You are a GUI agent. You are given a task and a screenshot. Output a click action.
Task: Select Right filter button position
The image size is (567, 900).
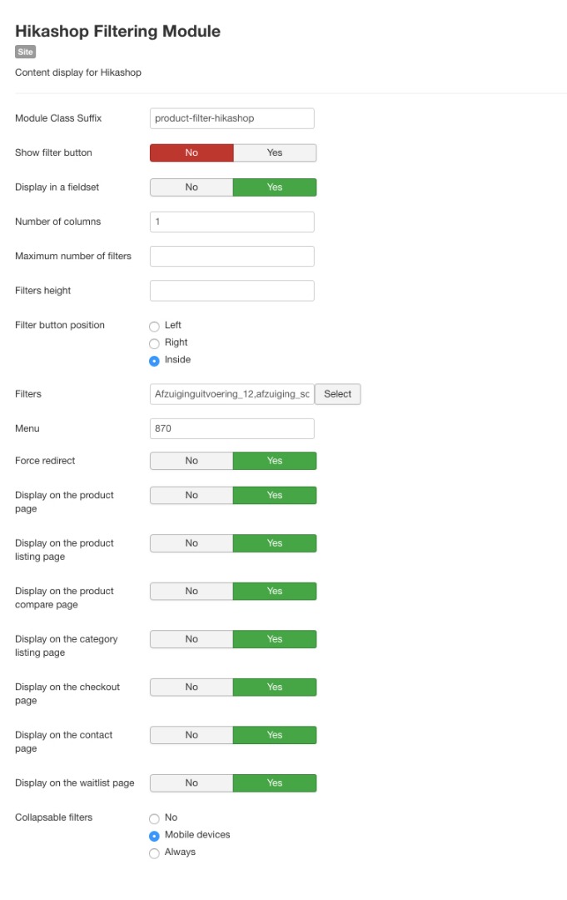tap(154, 344)
